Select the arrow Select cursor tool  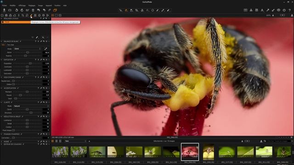click(x=121, y=10)
